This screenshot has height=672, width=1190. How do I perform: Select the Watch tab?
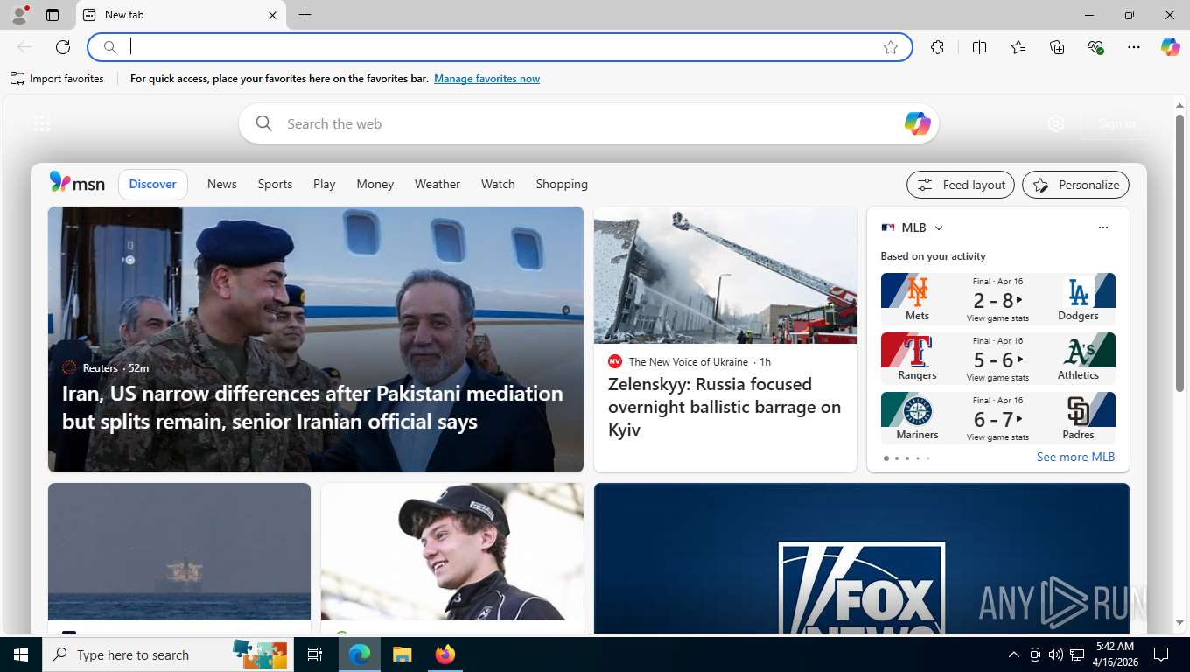pyautogui.click(x=498, y=184)
